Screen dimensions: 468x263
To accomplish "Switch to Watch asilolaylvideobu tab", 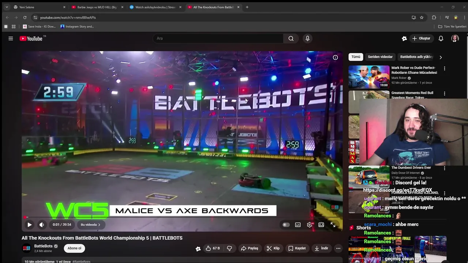I will pyautogui.click(x=155, y=7).
